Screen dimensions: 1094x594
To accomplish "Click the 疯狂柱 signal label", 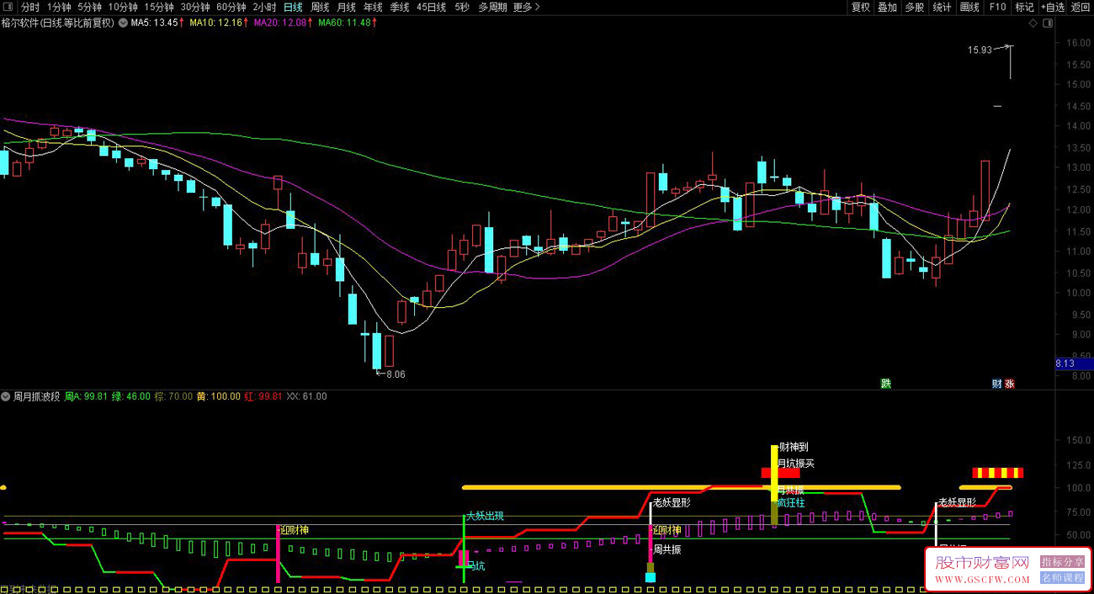I will click(x=791, y=502).
